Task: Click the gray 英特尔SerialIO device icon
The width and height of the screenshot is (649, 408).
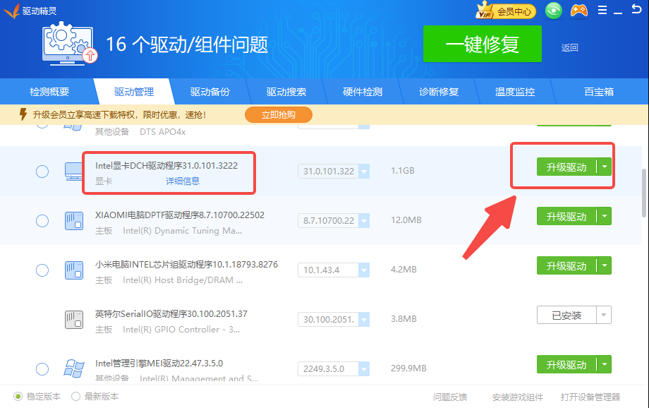Action: click(x=74, y=319)
